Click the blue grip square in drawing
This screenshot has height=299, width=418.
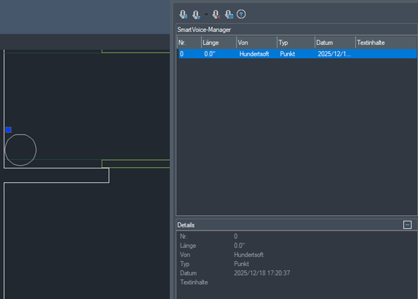[8, 130]
